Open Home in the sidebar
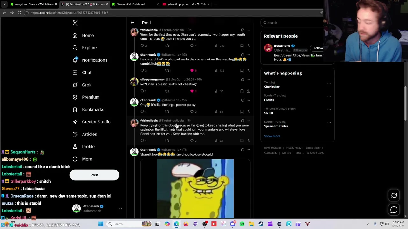 pyautogui.click(x=83, y=35)
